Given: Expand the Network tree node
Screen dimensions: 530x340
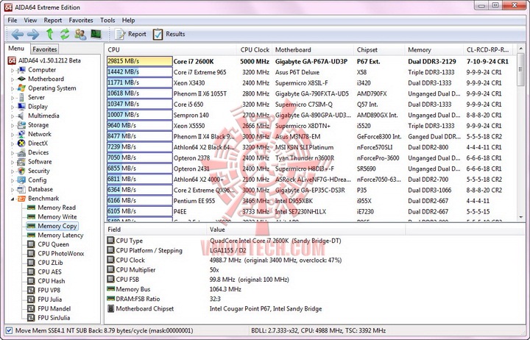Looking at the screenshot, I should 13,135.
